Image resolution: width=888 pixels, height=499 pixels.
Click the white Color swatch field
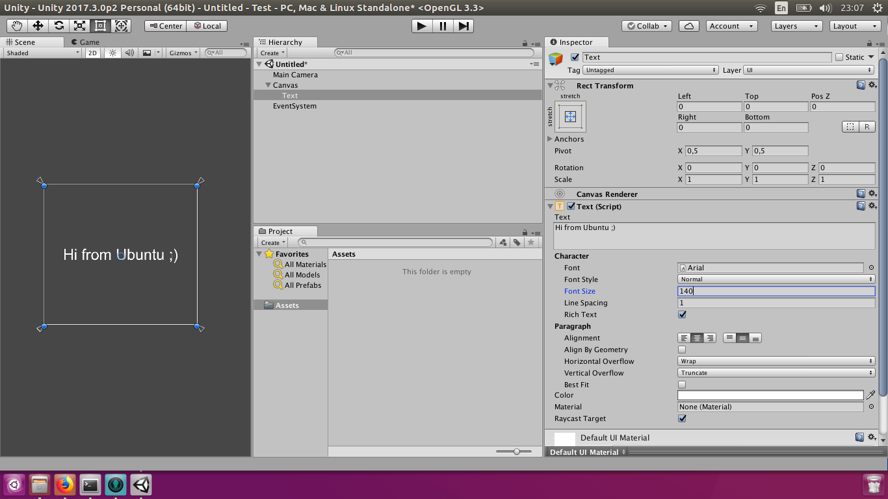(770, 395)
